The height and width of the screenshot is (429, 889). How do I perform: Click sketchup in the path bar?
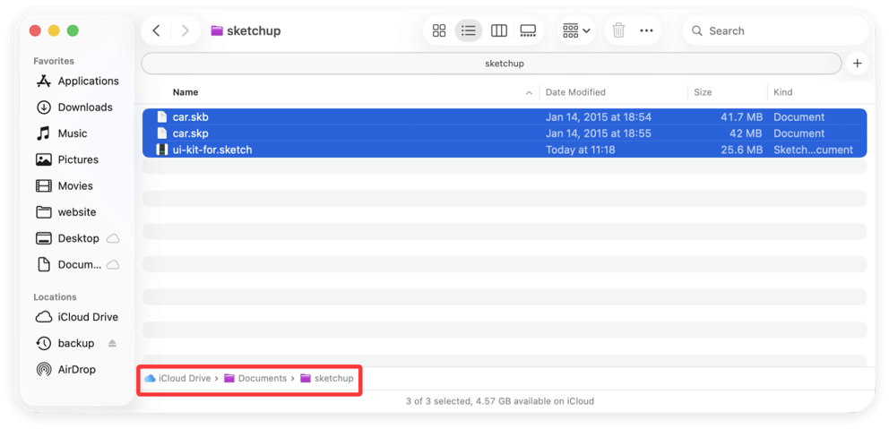coord(326,378)
